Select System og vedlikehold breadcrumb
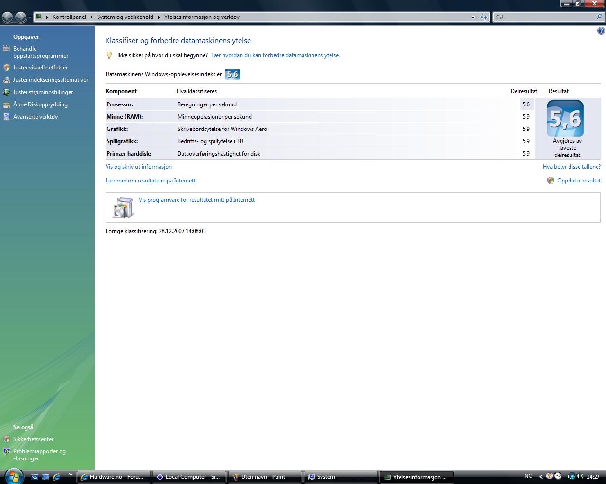The height and width of the screenshot is (484, 606). coord(125,17)
